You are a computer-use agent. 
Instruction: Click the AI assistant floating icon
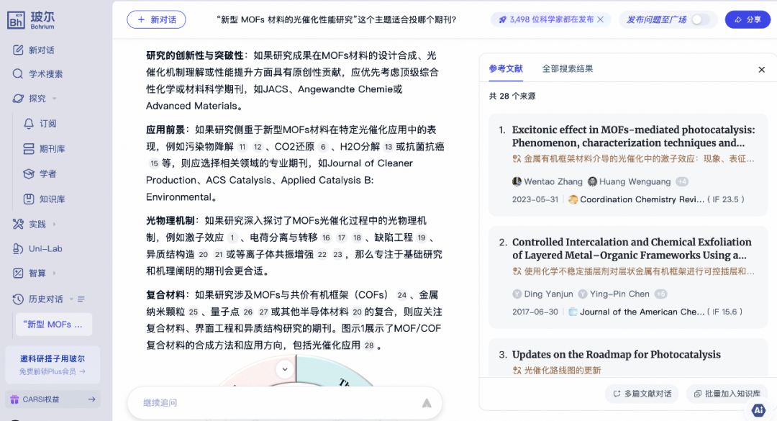click(759, 410)
